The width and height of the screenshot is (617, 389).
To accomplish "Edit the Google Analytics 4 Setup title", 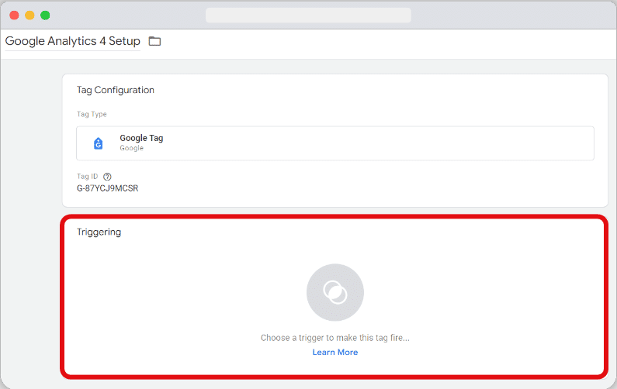I will pos(72,41).
